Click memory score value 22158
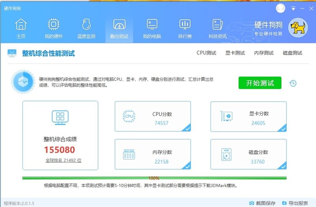 162,162
